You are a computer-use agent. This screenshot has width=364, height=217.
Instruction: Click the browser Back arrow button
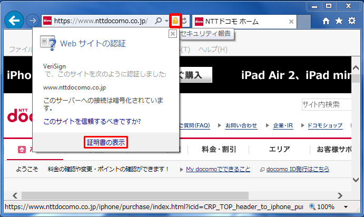(15, 21)
